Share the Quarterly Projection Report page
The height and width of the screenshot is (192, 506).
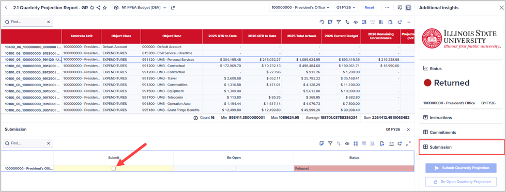point(98,7)
